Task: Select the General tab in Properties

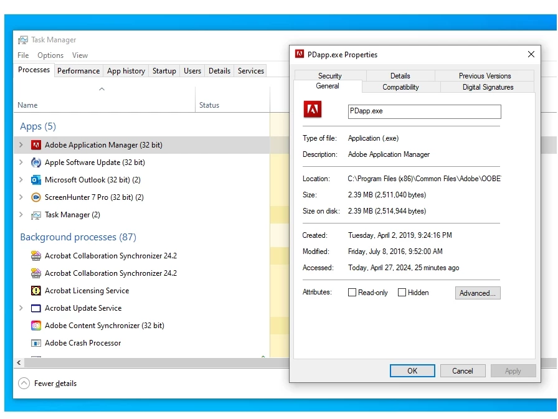Action: pos(328,86)
